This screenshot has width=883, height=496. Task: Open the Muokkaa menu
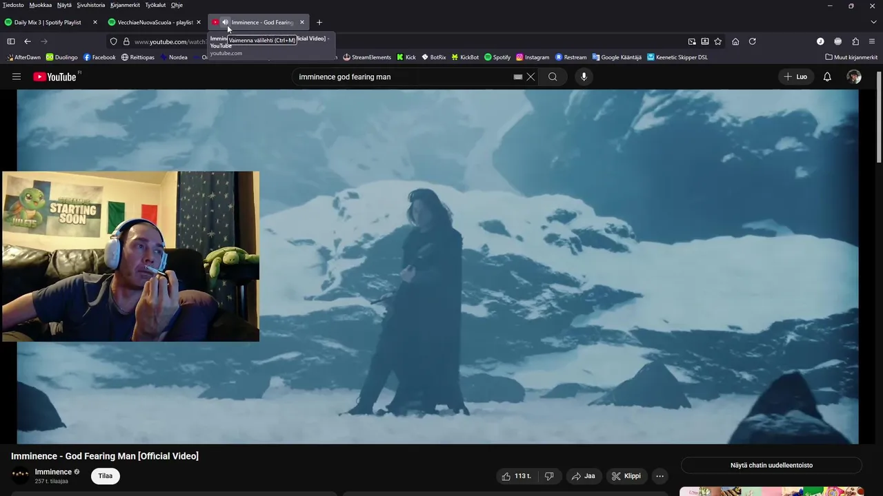[41, 5]
